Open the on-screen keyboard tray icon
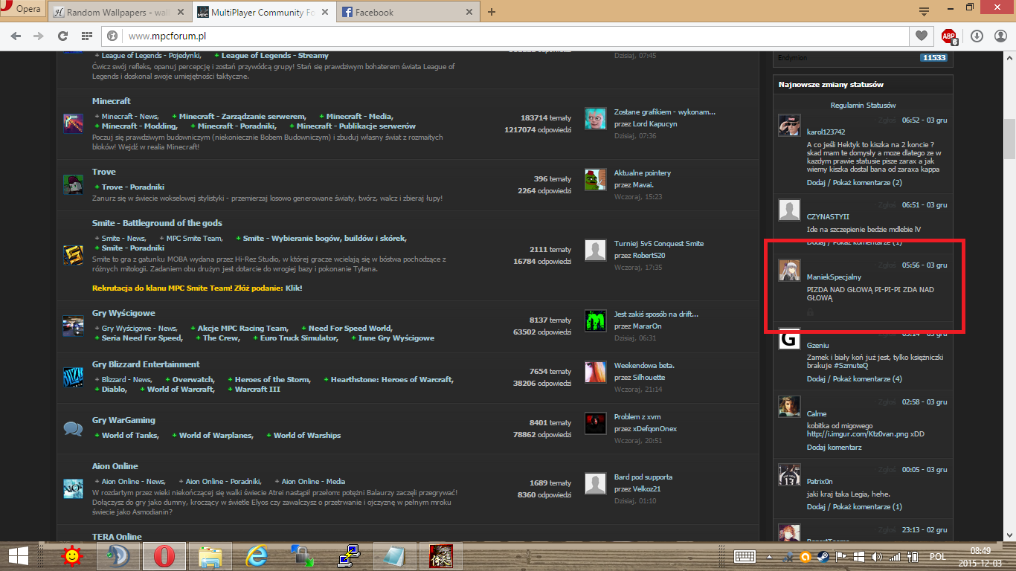The width and height of the screenshot is (1016, 571). (745, 556)
